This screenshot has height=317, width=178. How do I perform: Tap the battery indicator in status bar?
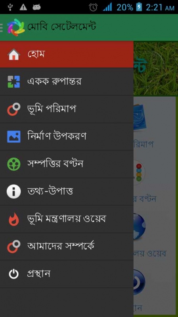(139, 7)
